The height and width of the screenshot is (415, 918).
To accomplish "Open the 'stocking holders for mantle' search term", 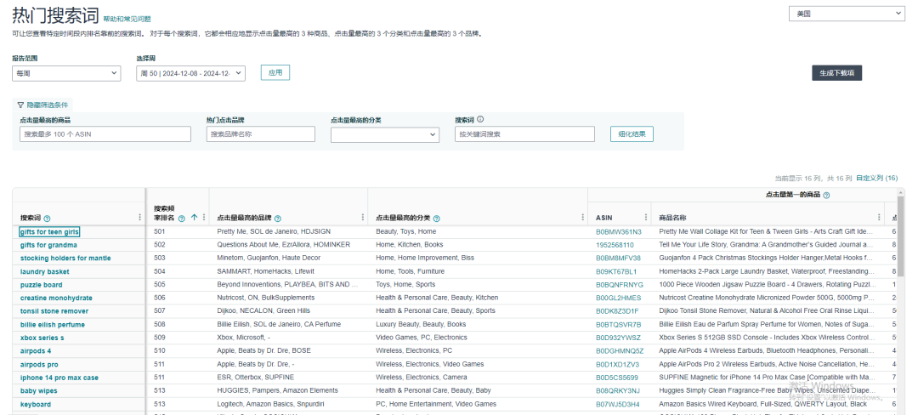I will 65,259.
